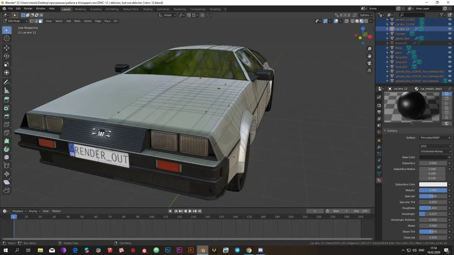Open the File menu
Viewport: 454px width, 255px height.
click(10, 9)
